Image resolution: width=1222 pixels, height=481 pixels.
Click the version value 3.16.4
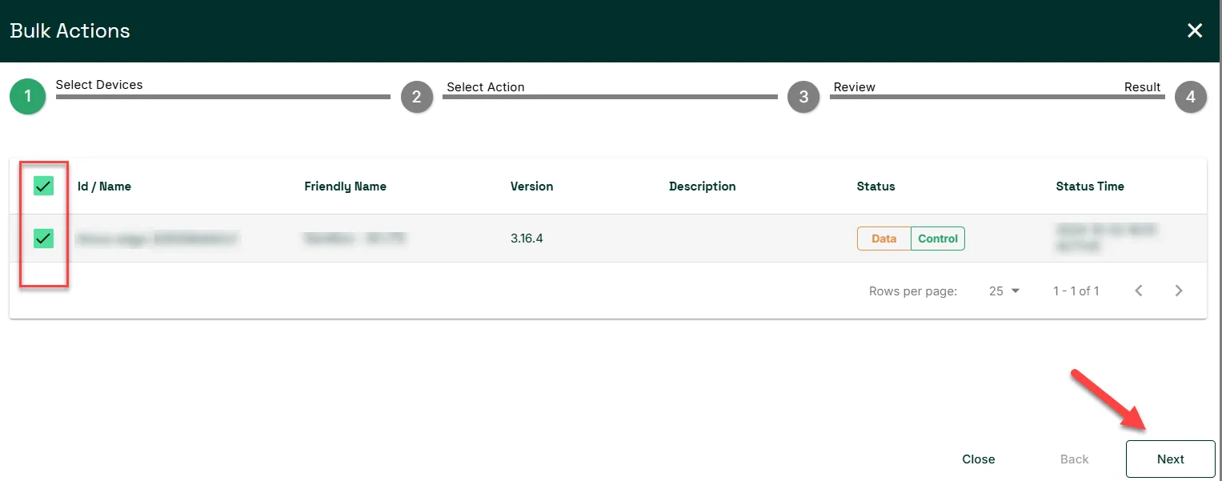[527, 238]
